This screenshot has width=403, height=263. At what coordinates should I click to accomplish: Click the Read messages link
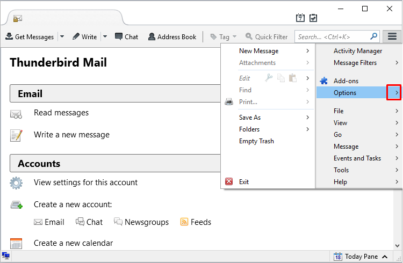pos(61,113)
